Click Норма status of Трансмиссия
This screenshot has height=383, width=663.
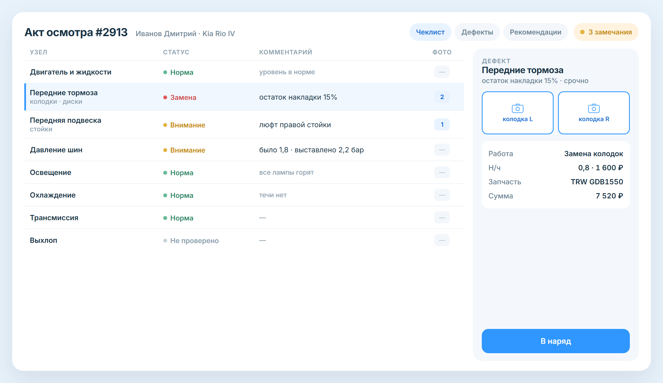click(x=178, y=218)
